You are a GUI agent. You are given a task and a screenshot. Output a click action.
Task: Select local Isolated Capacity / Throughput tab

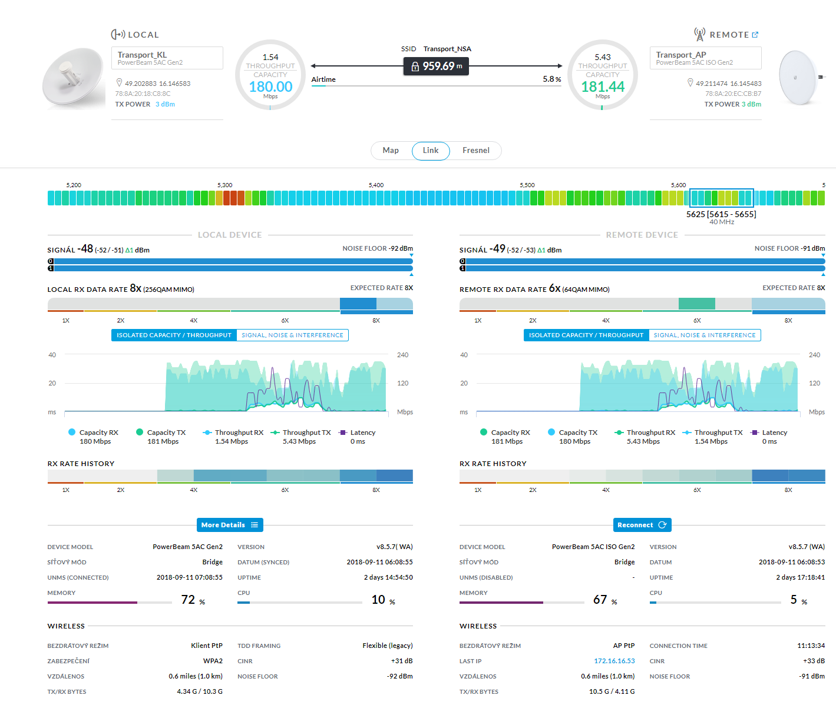tap(174, 335)
